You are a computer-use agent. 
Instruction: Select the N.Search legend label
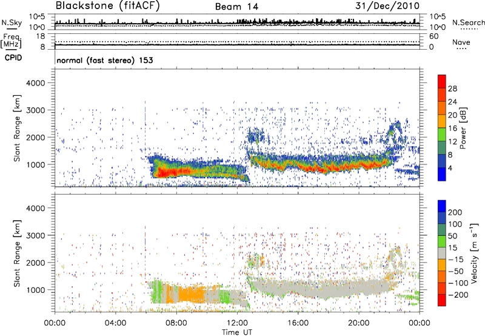[x=468, y=22]
